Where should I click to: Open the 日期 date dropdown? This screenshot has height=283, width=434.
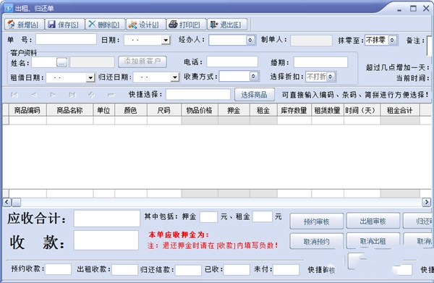click(166, 41)
